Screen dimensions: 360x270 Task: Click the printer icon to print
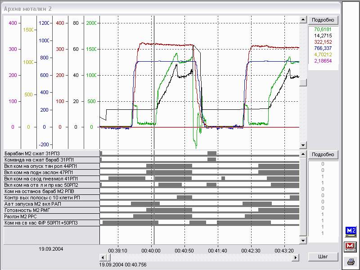[351, 261]
